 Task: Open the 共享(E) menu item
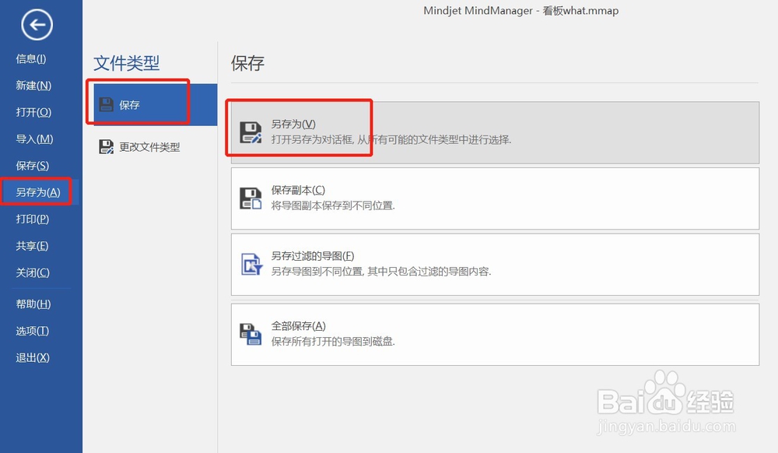click(x=32, y=246)
